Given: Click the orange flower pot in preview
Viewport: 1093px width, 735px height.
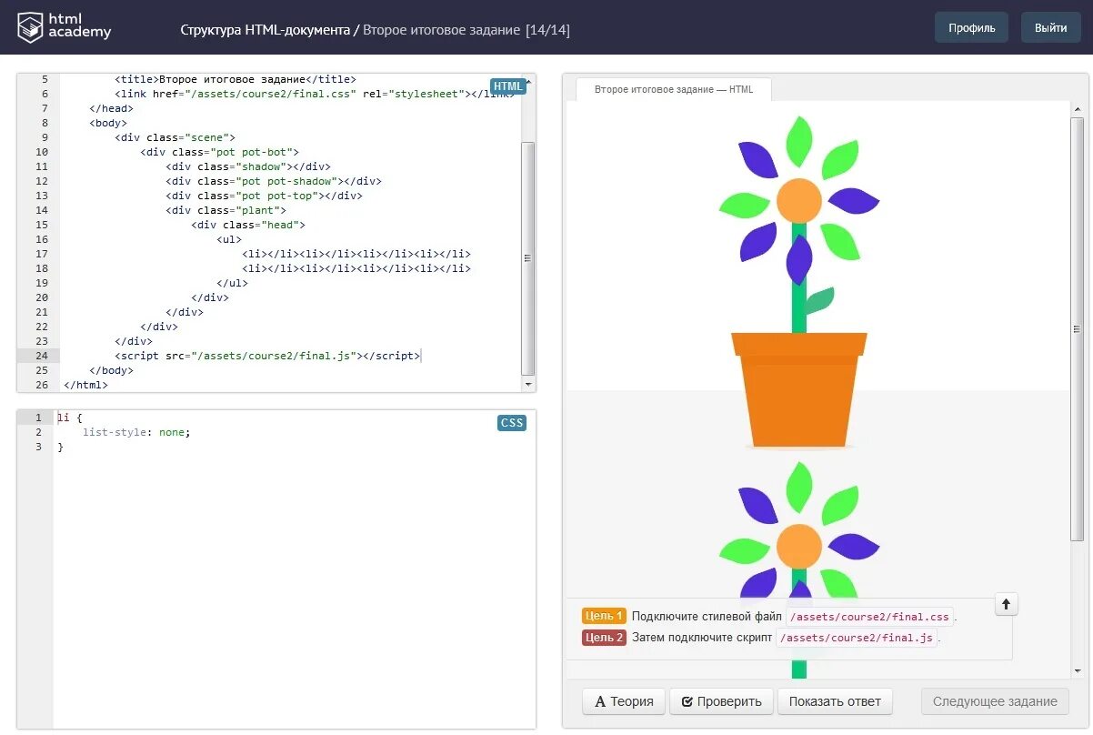Looking at the screenshot, I should coord(799,388).
